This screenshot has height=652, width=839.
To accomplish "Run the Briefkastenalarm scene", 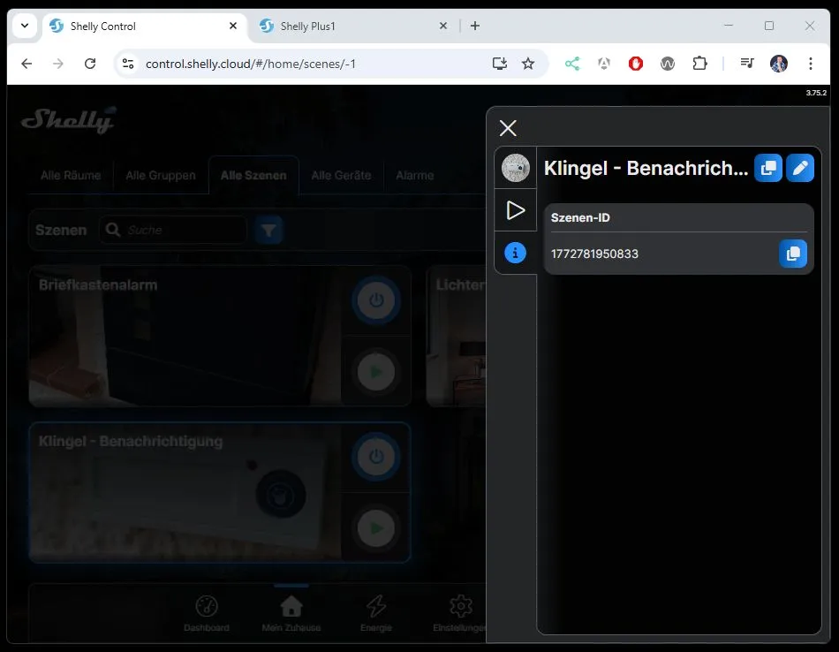I will (376, 372).
